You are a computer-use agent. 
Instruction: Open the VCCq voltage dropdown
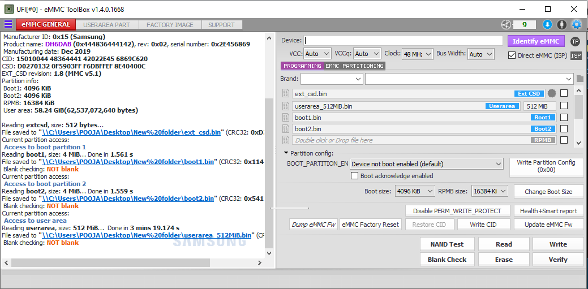367,54
